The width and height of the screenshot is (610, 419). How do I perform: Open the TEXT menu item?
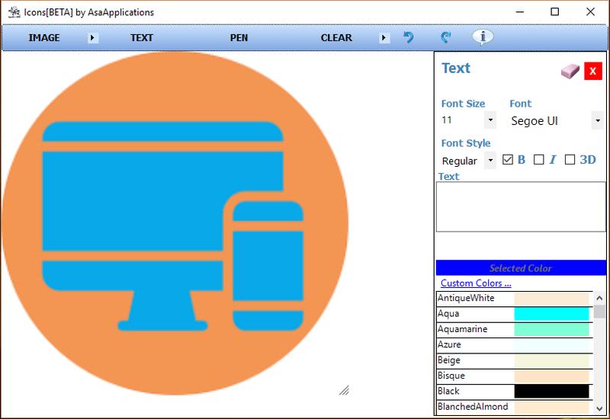coord(142,37)
